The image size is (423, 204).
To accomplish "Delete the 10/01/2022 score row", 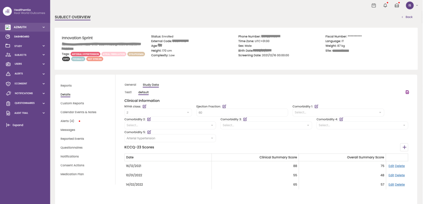I will (x=400, y=176).
